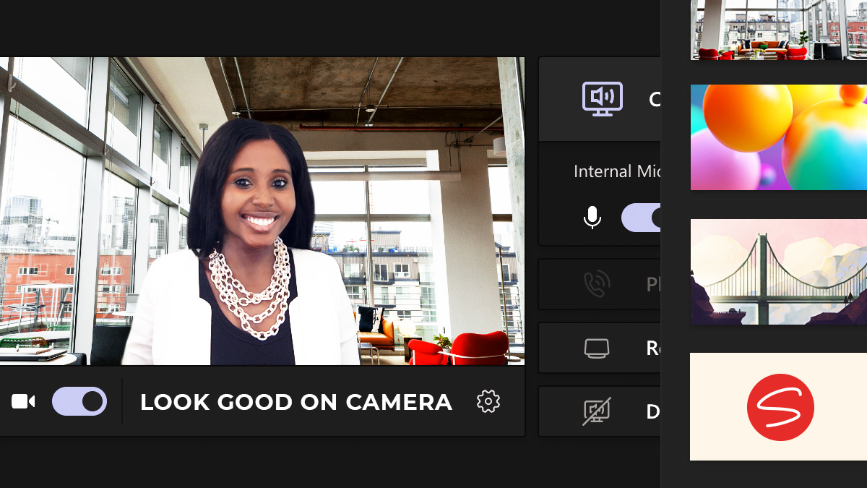Image resolution: width=867 pixels, height=488 pixels.
Task: Click the room audio monitor icon
Action: tap(597, 348)
